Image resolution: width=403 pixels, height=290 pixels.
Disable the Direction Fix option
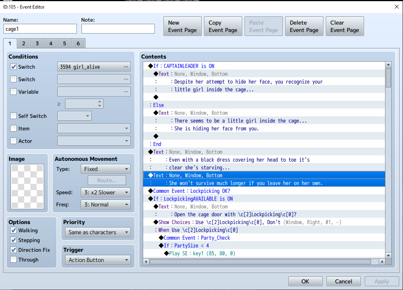[14, 250]
